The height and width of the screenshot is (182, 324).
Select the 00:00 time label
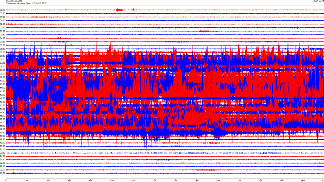[x=2, y=10]
